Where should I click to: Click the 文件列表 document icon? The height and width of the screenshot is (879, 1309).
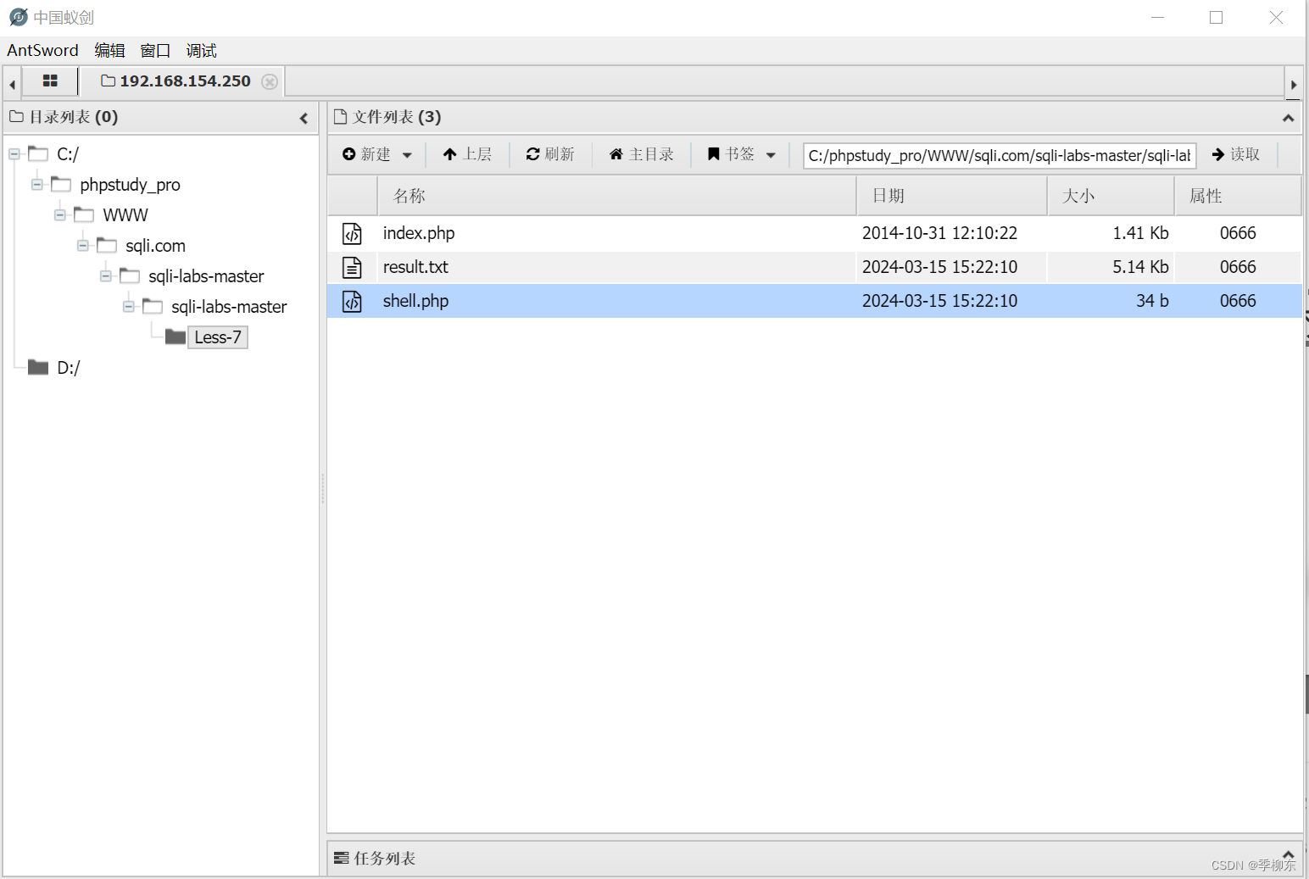(x=340, y=116)
